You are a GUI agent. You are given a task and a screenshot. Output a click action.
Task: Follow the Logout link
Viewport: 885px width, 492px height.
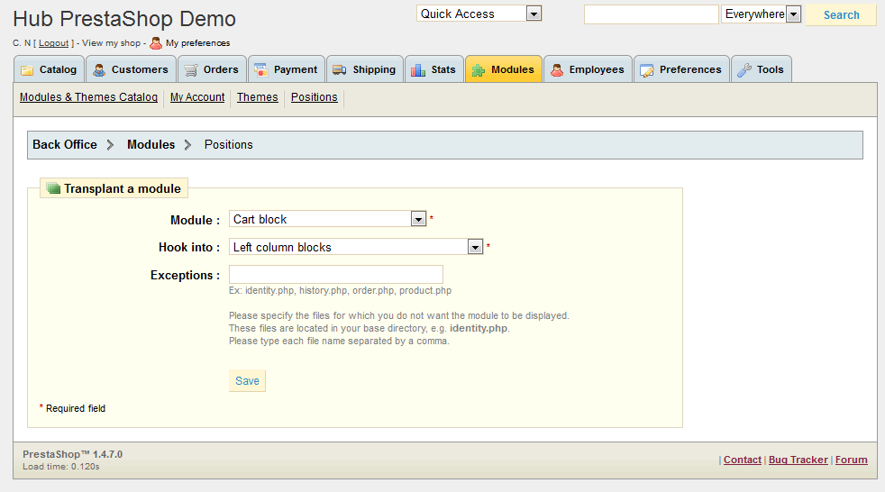point(53,43)
